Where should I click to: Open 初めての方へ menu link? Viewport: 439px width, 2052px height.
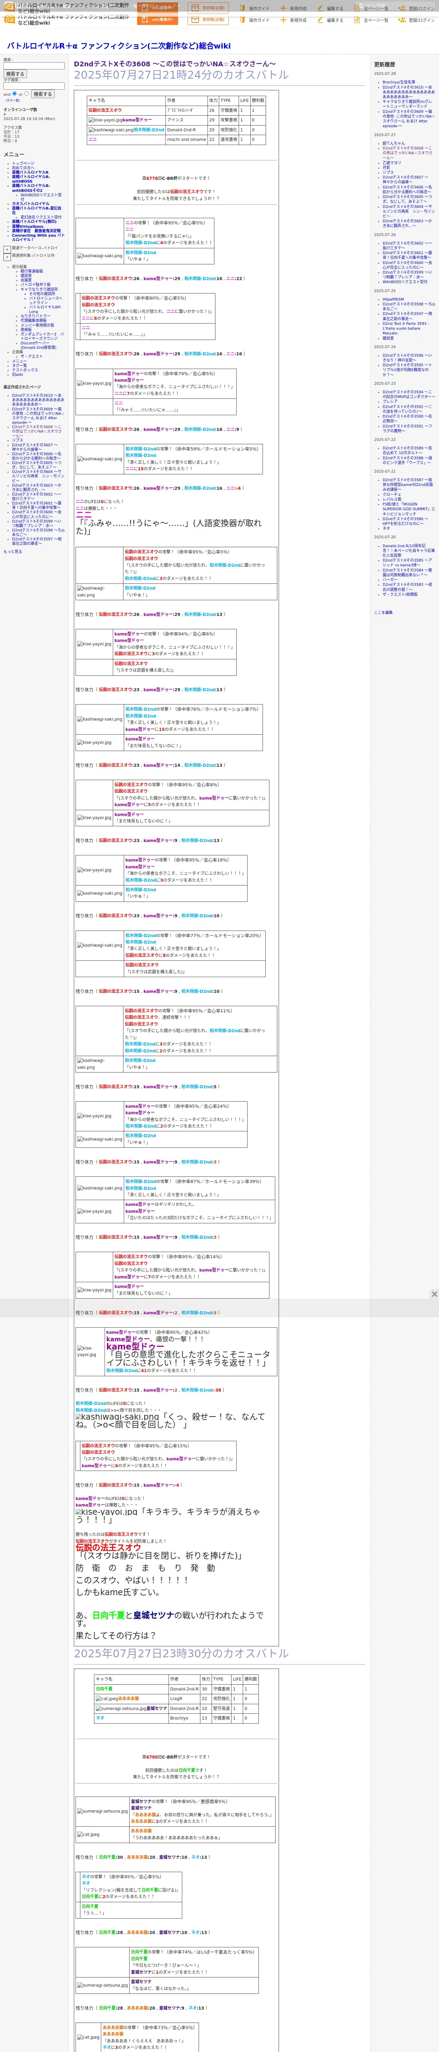click(23, 167)
